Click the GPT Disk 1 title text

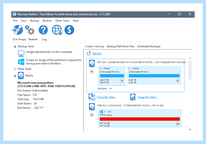tap(141, 62)
